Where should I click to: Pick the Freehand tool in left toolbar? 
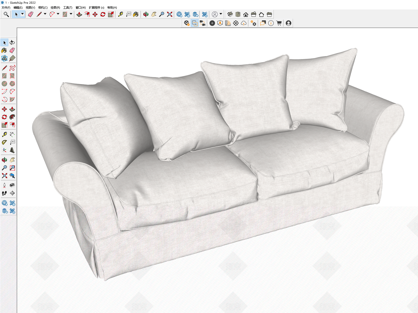pyautogui.click(x=12, y=68)
